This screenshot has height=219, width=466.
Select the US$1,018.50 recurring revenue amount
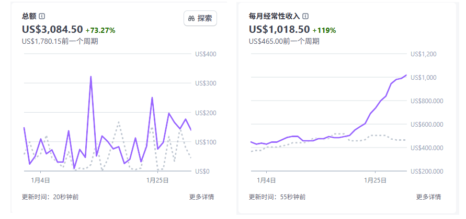click(279, 29)
